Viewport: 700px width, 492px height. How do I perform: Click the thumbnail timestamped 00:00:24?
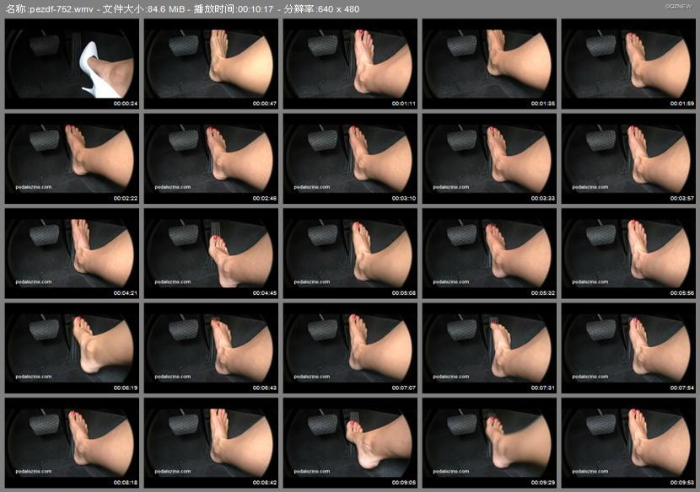[x=72, y=63]
